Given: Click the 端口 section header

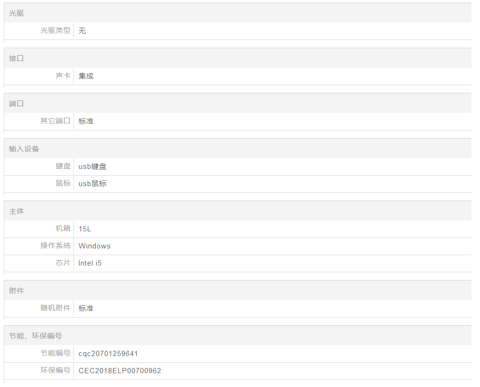Looking at the screenshot, I should coord(17,104).
